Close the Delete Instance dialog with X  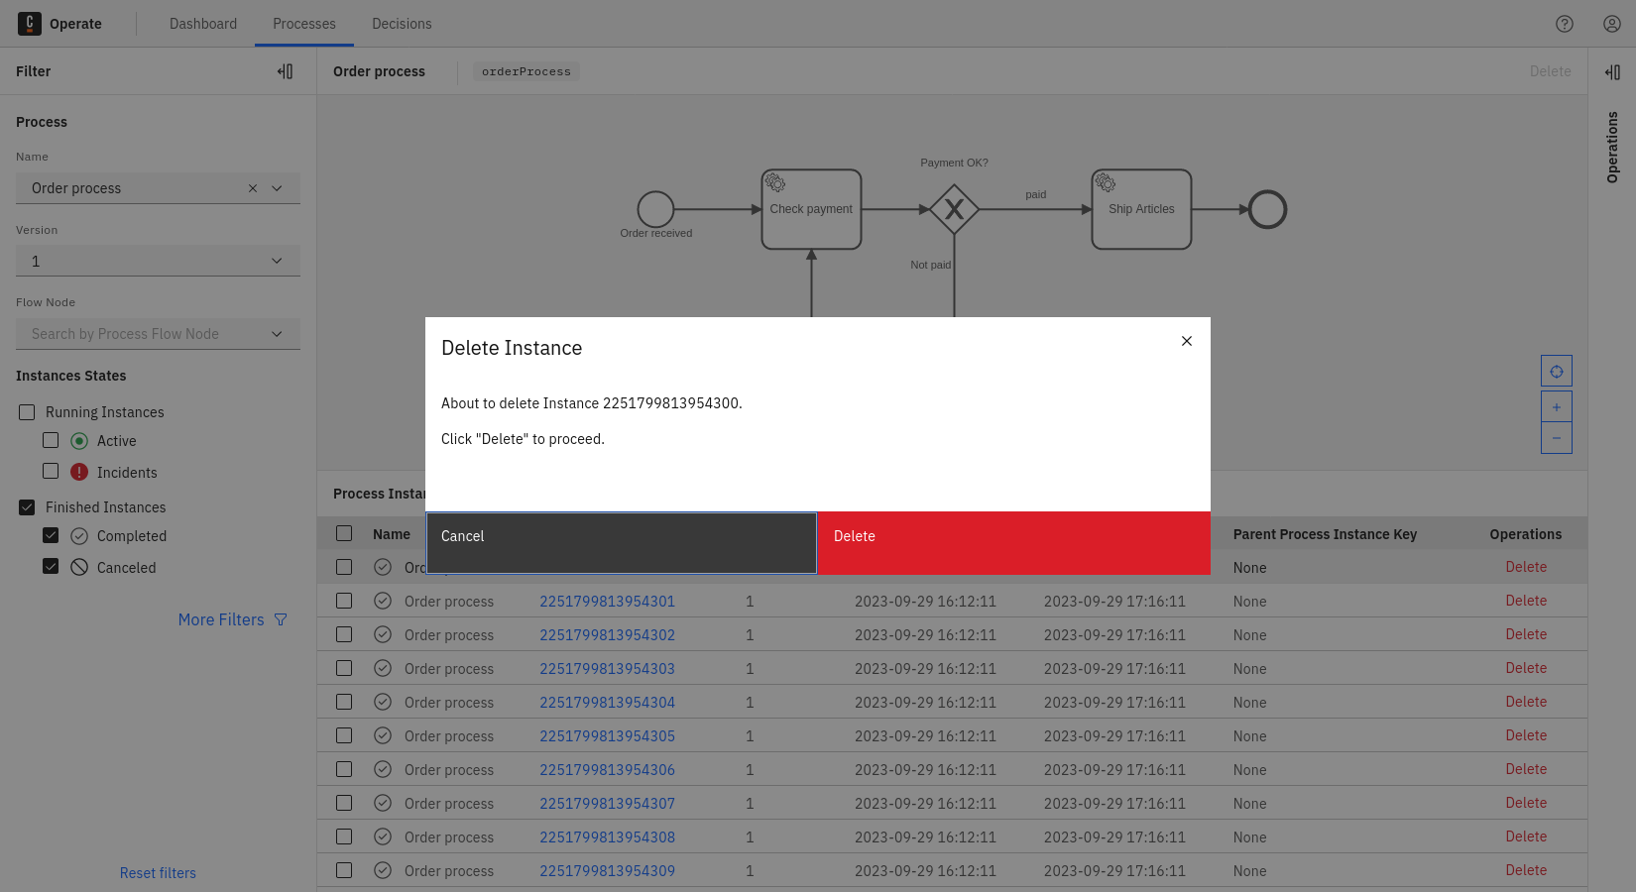click(x=1186, y=341)
